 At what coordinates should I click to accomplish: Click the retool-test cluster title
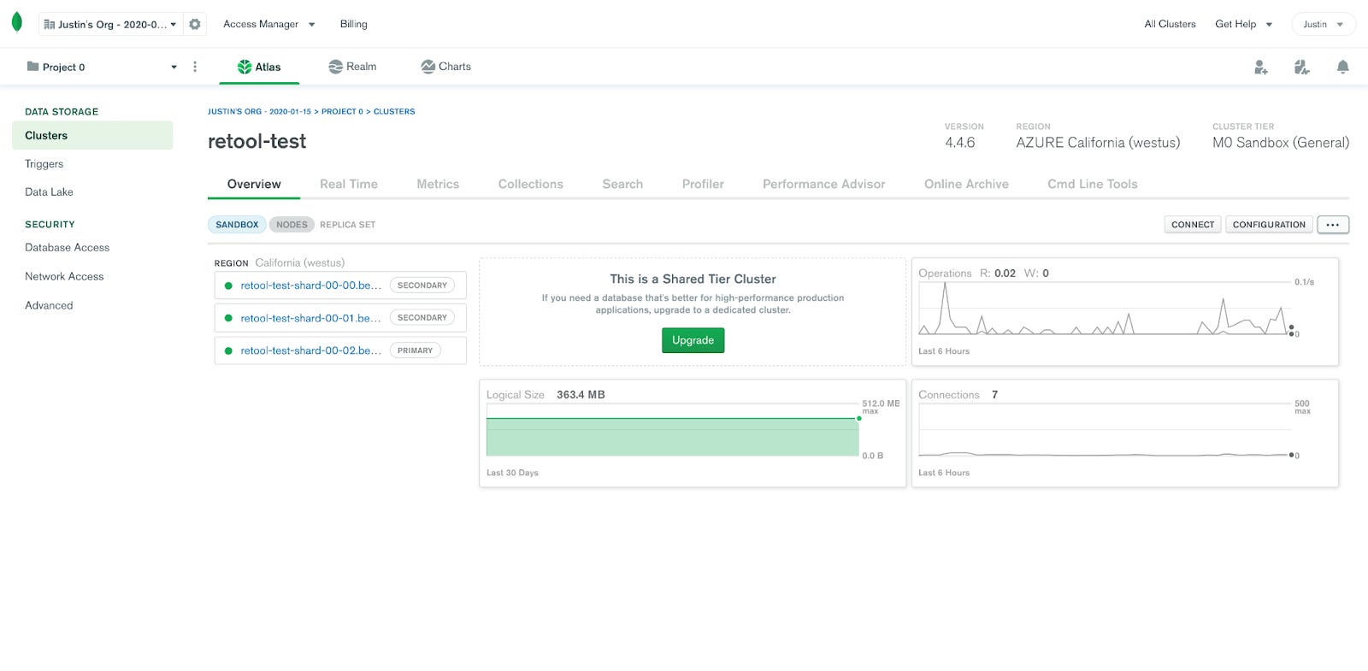(256, 142)
